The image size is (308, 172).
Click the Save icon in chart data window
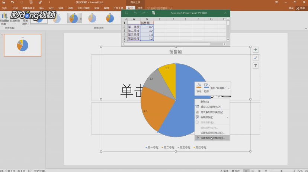pos(127,13)
